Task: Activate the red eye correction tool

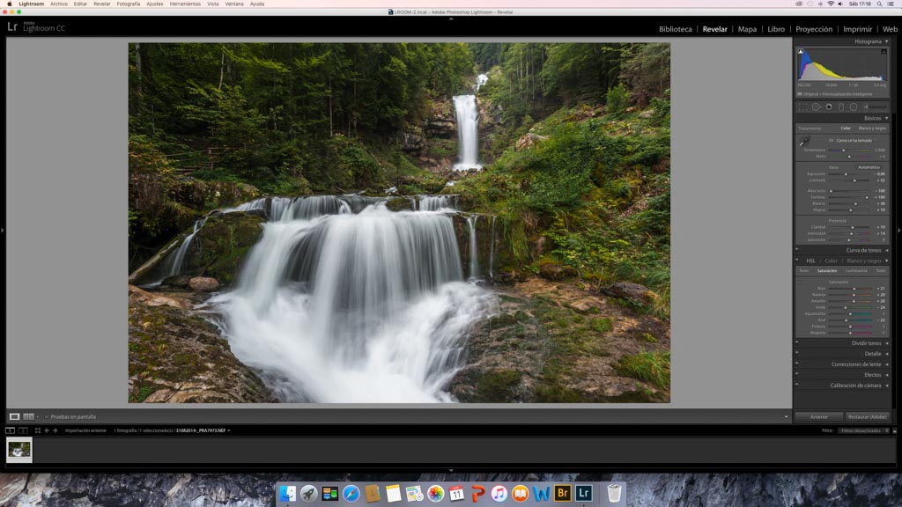Action: click(829, 107)
